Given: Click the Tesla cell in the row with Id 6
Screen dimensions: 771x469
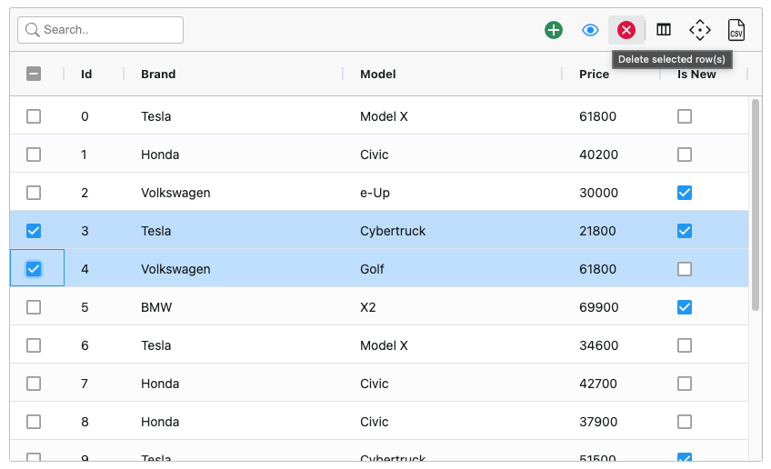Looking at the screenshot, I should (155, 345).
